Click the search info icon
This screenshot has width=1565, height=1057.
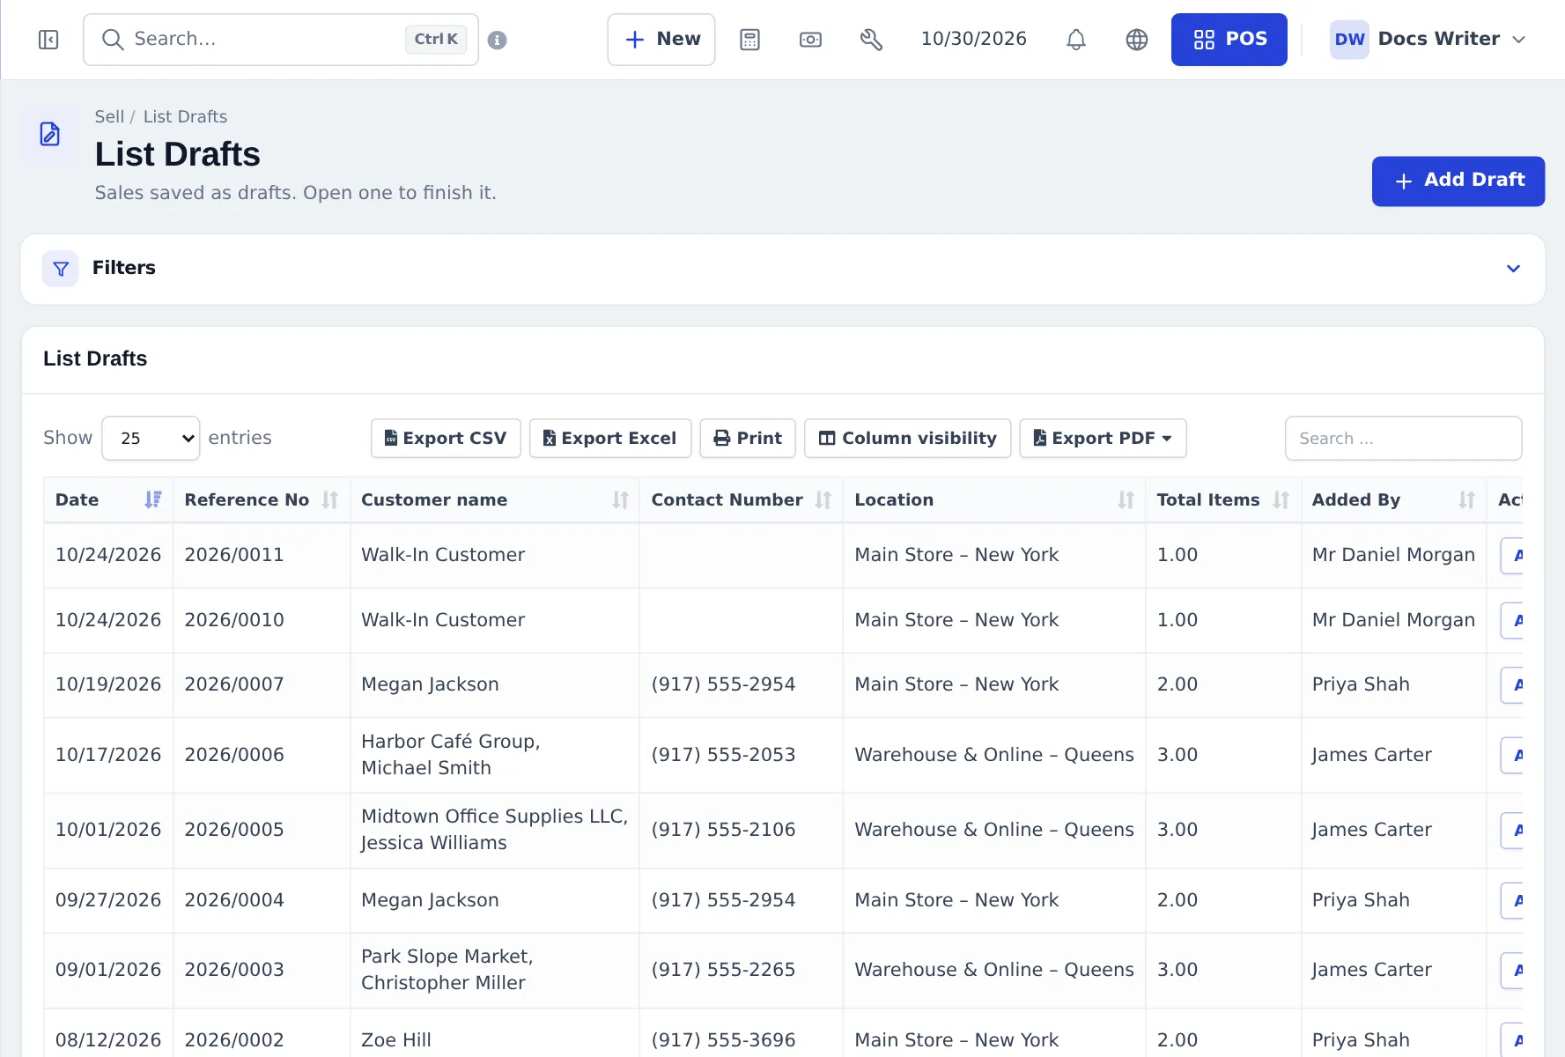pyautogui.click(x=497, y=40)
